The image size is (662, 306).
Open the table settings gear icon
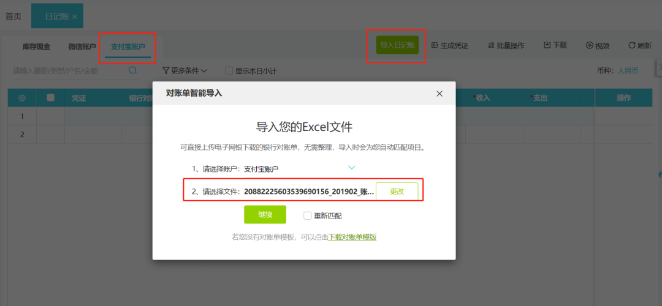[22, 98]
